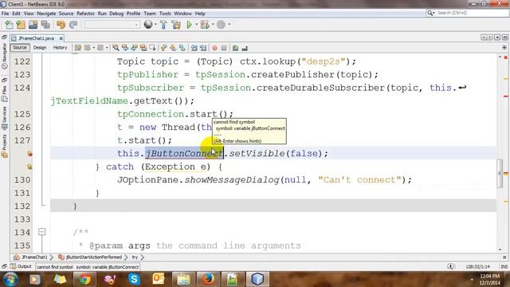This screenshot has width=510, height=287.
Task: Click the Find Previous Occurrence icon
Action: [125, 48]
